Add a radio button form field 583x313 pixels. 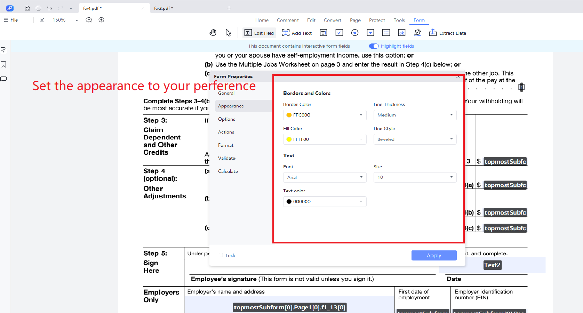355,33
